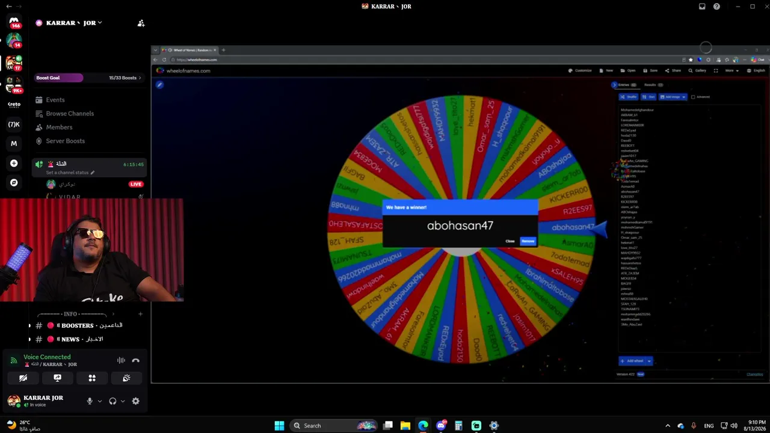The width and height of the screenshot is (770, 433).
Task: Shuffle the wheel entries
Action: tap(629, 97)
